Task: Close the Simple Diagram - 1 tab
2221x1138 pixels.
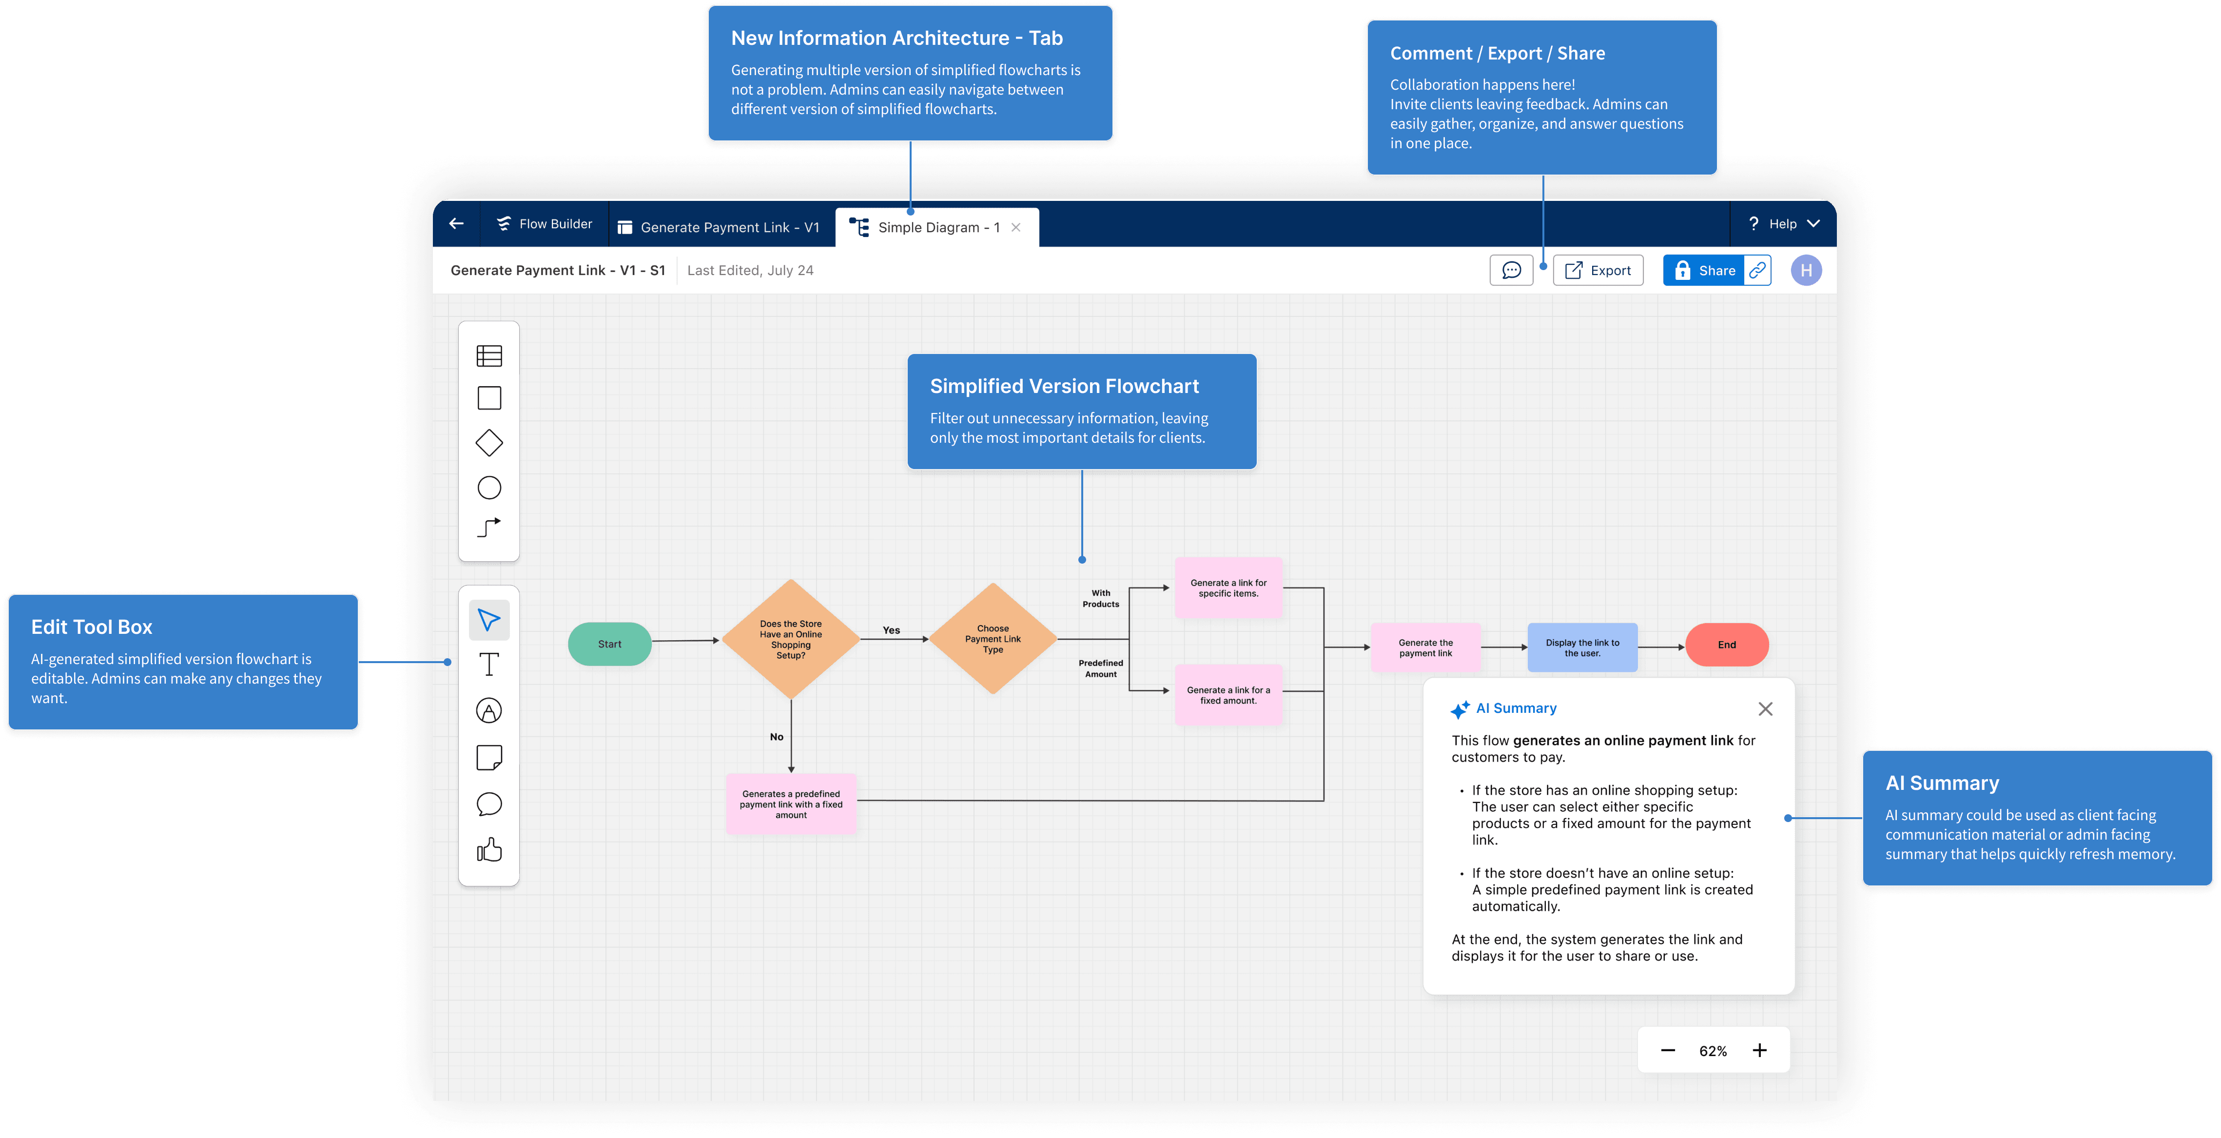Action: click(x=1015, y=228)
